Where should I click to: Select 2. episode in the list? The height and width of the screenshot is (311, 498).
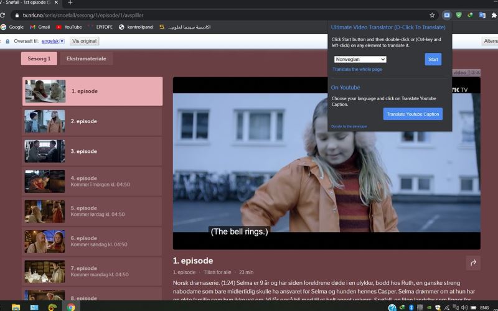(x=92, y=121)
